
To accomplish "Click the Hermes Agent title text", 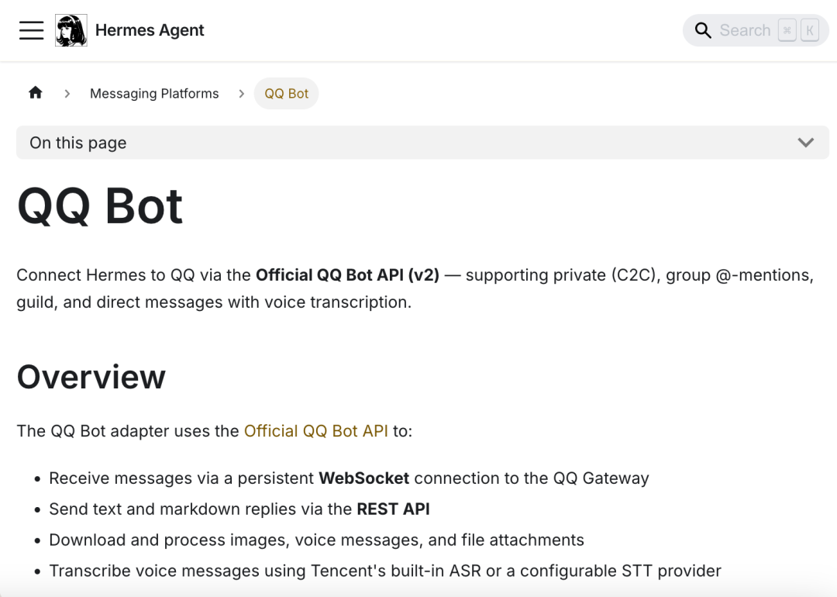I will (150, 30).
